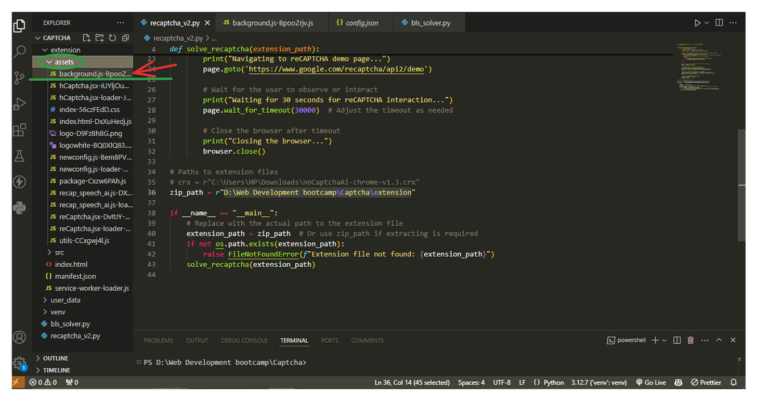Maximize the panel with the up chevron
Image resolution: width=757 pixels, height=401 pixels.
pos(719,340)
